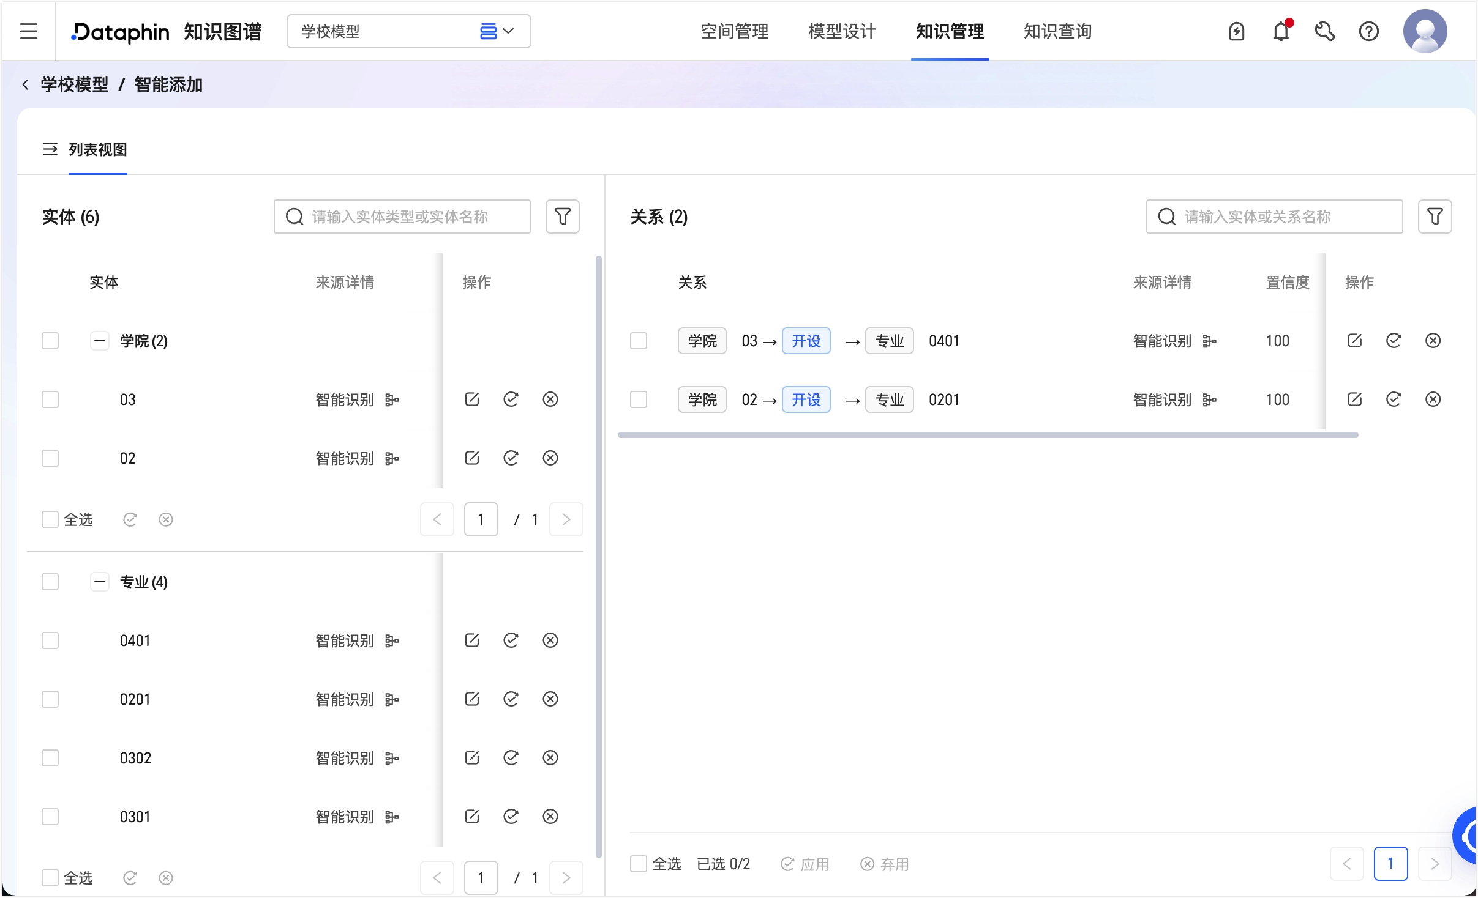Open the 学校模型 model dropdown

pos(408,31)
